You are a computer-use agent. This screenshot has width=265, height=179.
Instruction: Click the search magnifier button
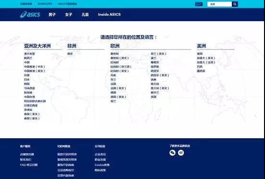(x=235, y=4)
